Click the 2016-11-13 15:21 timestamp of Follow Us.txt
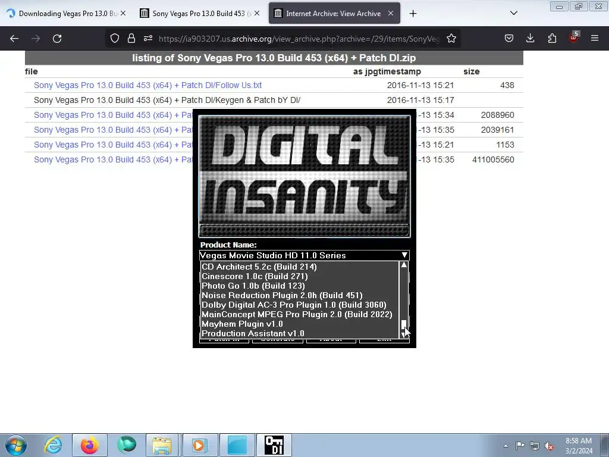Viewport: 609px width, 457px height. (x=420, y=85)
